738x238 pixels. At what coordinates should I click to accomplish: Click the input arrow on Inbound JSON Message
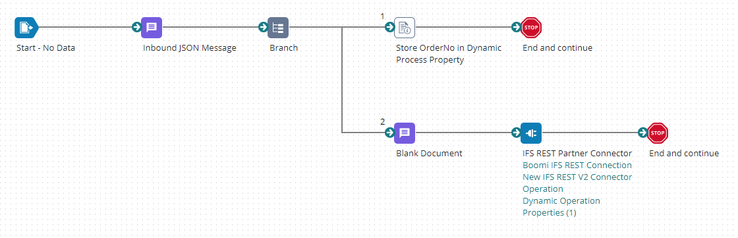tap(136, 27)
